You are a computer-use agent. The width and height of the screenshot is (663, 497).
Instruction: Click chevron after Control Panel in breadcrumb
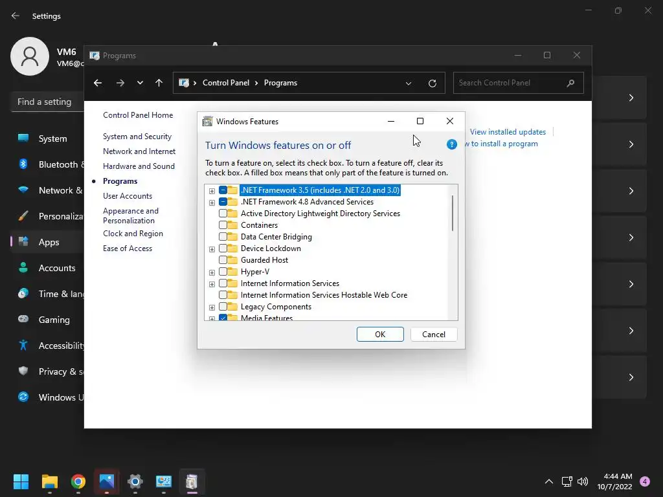[x=256, y=83]
